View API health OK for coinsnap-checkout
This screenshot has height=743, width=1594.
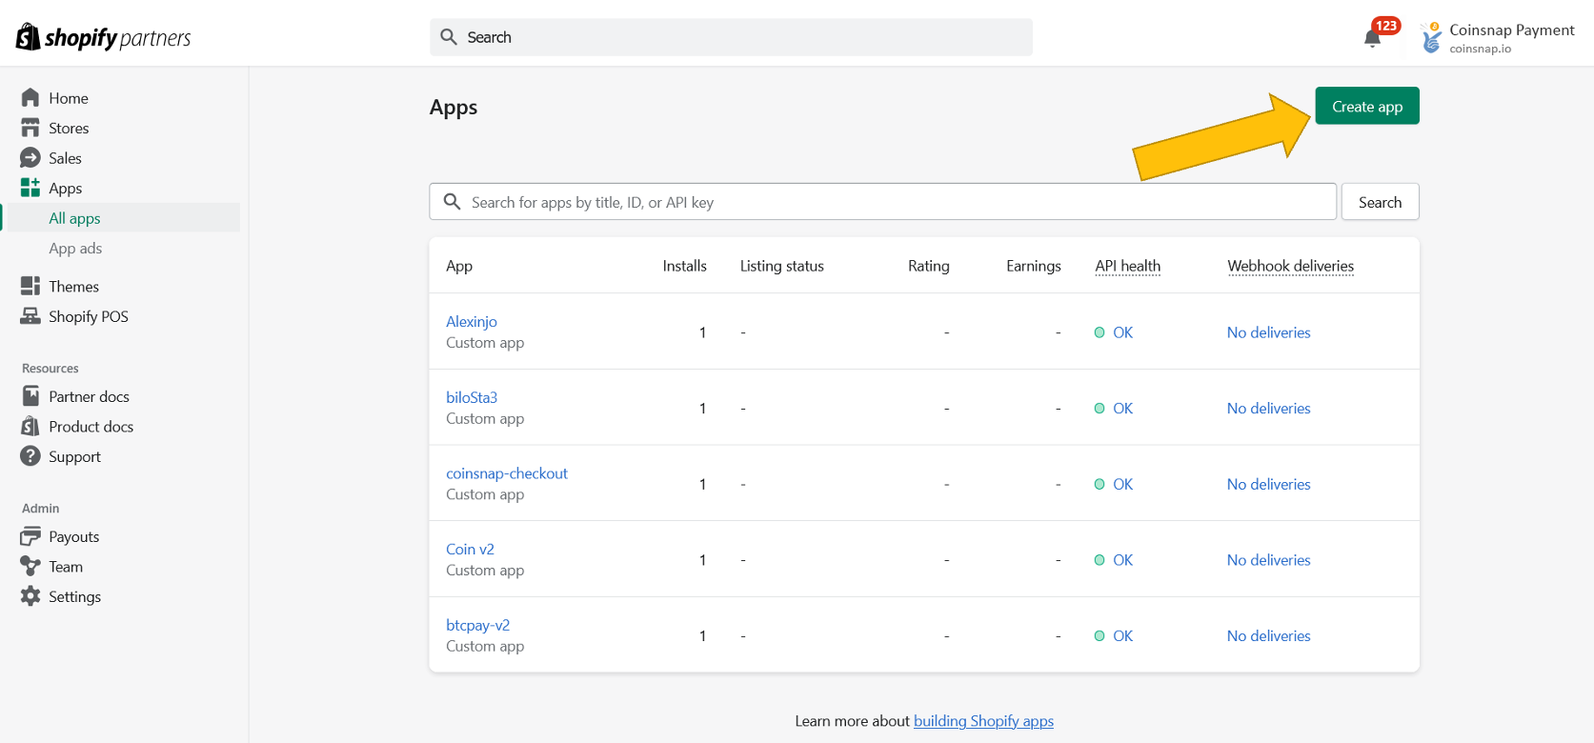[1122, 484]
